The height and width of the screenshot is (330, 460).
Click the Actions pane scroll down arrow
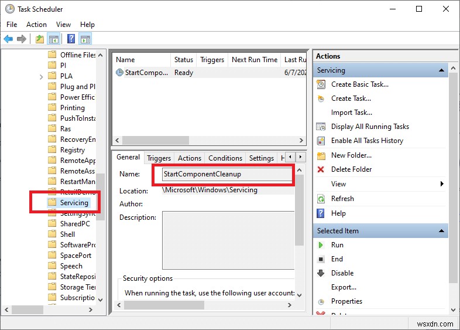[453, 309]
